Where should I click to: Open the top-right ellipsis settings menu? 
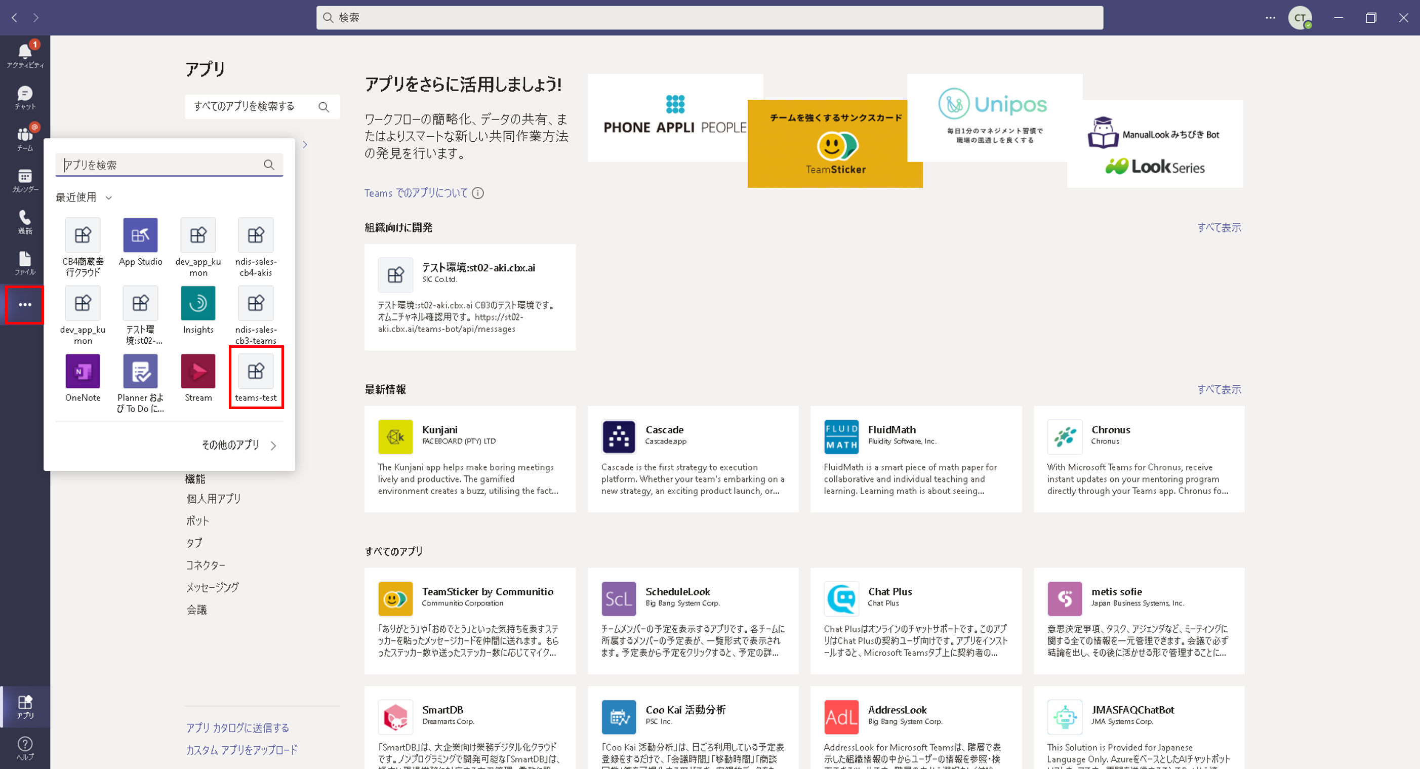tap(1270, 18)
